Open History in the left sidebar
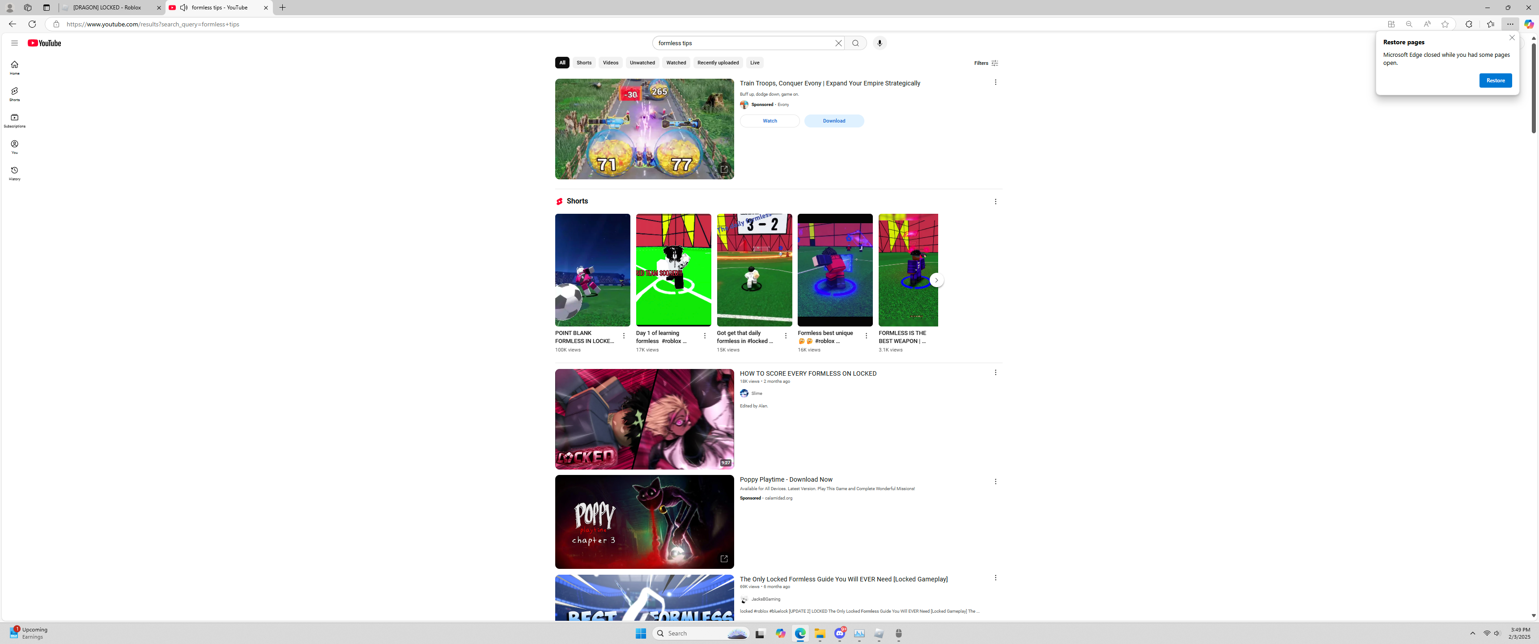This screenshot has width=1539, height=644. click(x=14, y=173)
